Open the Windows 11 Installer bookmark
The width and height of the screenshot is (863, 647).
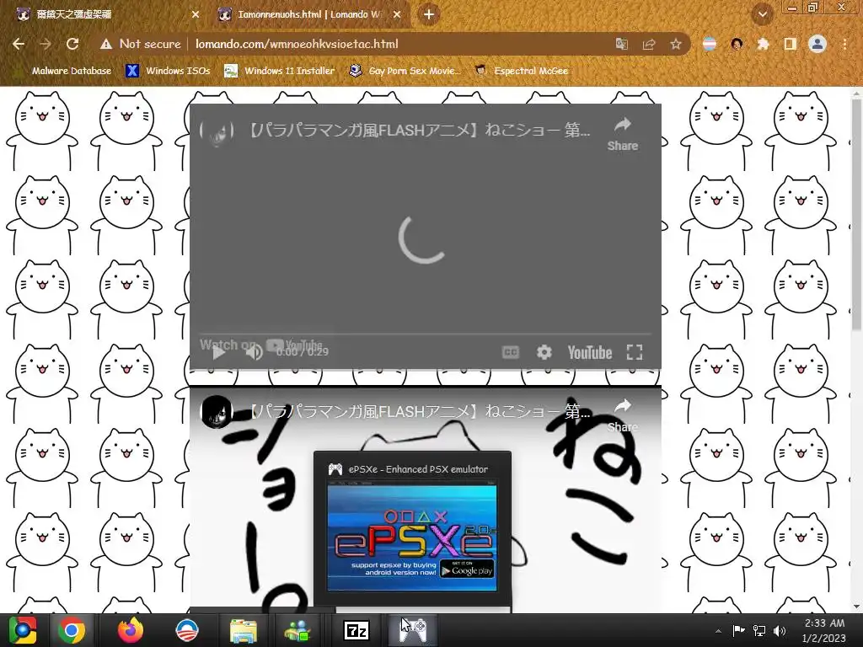click(x=280, y=71)
